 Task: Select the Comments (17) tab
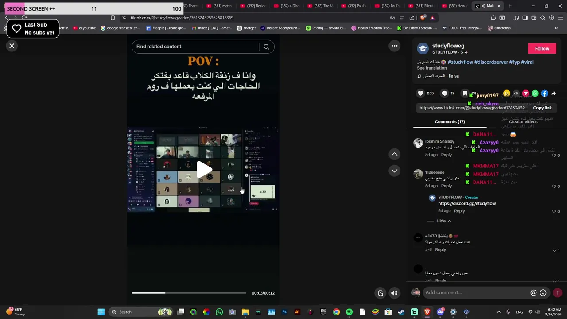click(x=450, y=121)
